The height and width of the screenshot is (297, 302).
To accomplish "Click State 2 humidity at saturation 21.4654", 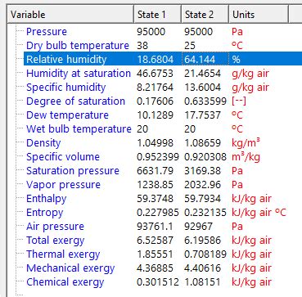I will [x=202, y=74].
